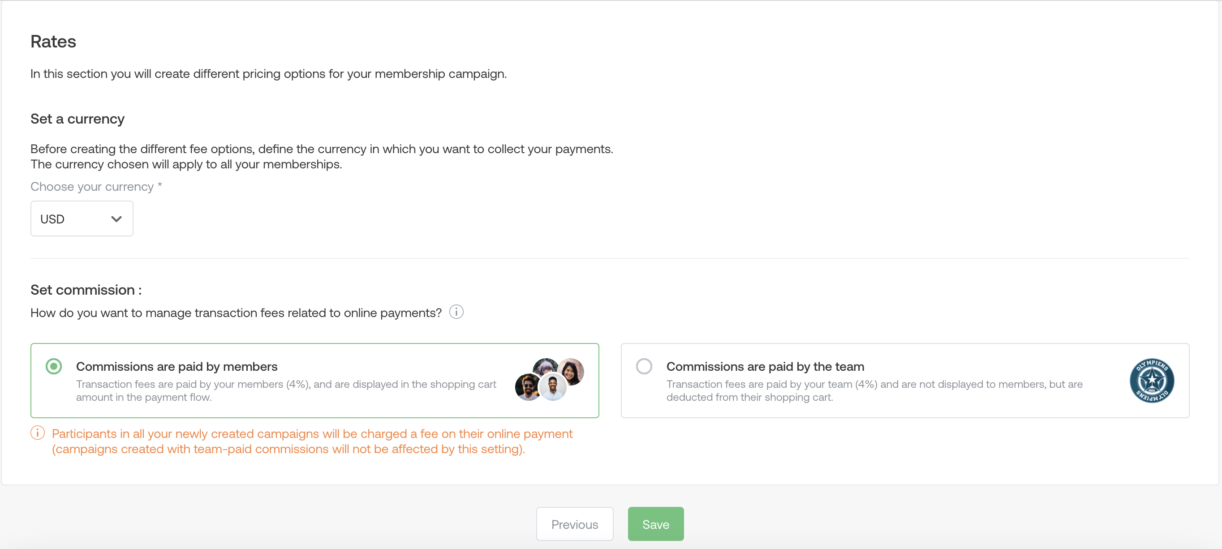The height and width of the screenshot is (549, 1222).
Task: Select the 'paid by the team' radio button
Action: (644, 366)
